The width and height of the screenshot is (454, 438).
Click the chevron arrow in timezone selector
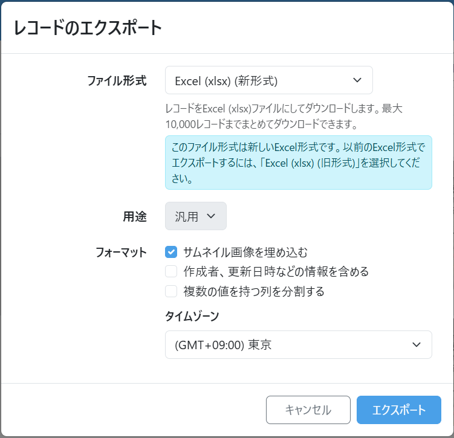[416, 345]
